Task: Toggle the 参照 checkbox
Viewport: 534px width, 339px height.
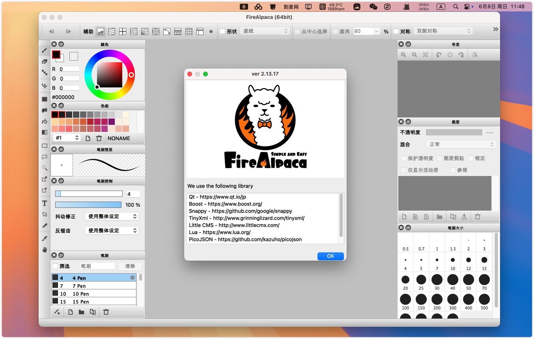Action: (453, 170)
